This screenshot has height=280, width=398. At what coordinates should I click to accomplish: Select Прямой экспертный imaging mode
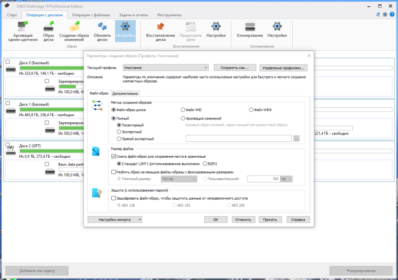click(x=119, y=139)
